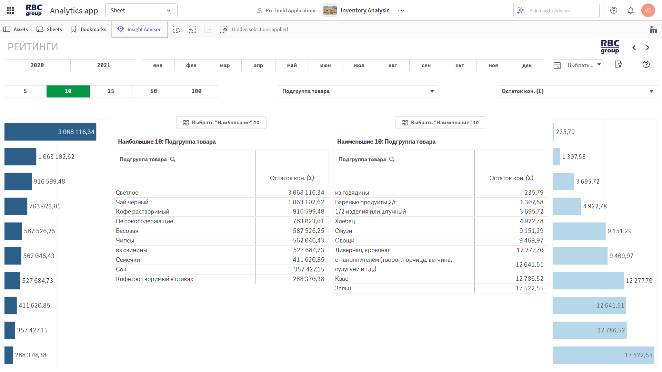The width and height of the screenshot is (662, 372).
Task: Open the help question mark icon
Action: coord(614,10)
